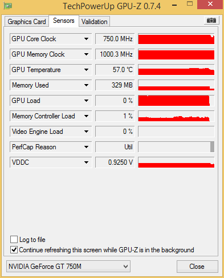
Task: Click the camera screenshot icon
Action: [211, 20]
